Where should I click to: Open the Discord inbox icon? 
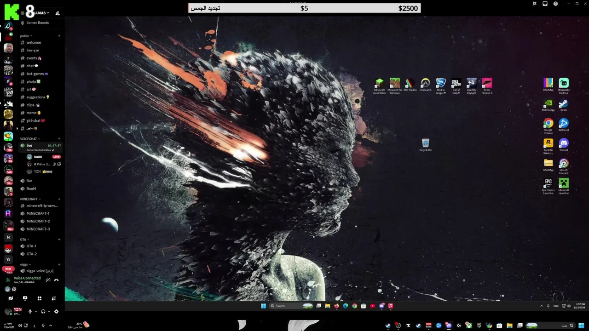click(545, 4)
